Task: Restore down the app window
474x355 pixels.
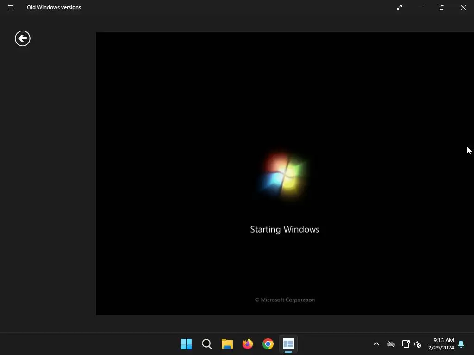Action: tap(442, 7)
